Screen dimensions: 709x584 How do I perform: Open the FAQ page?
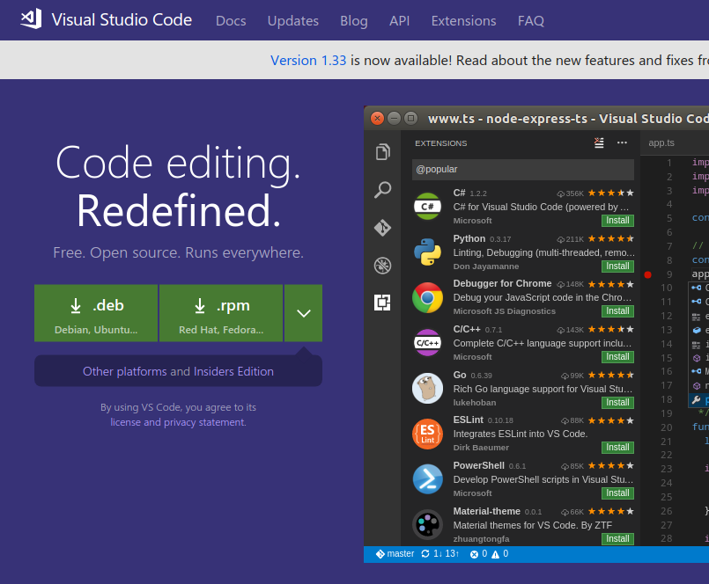(531, 21)
